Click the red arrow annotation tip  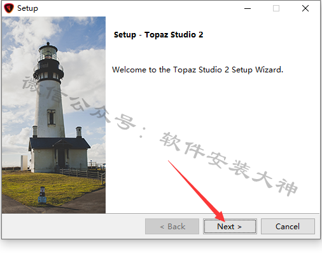[223, 219]
